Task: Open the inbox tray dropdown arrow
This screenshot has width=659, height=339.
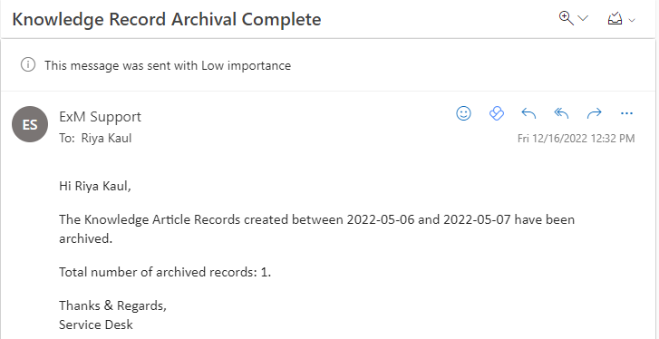Action: [x=631, y=20]
